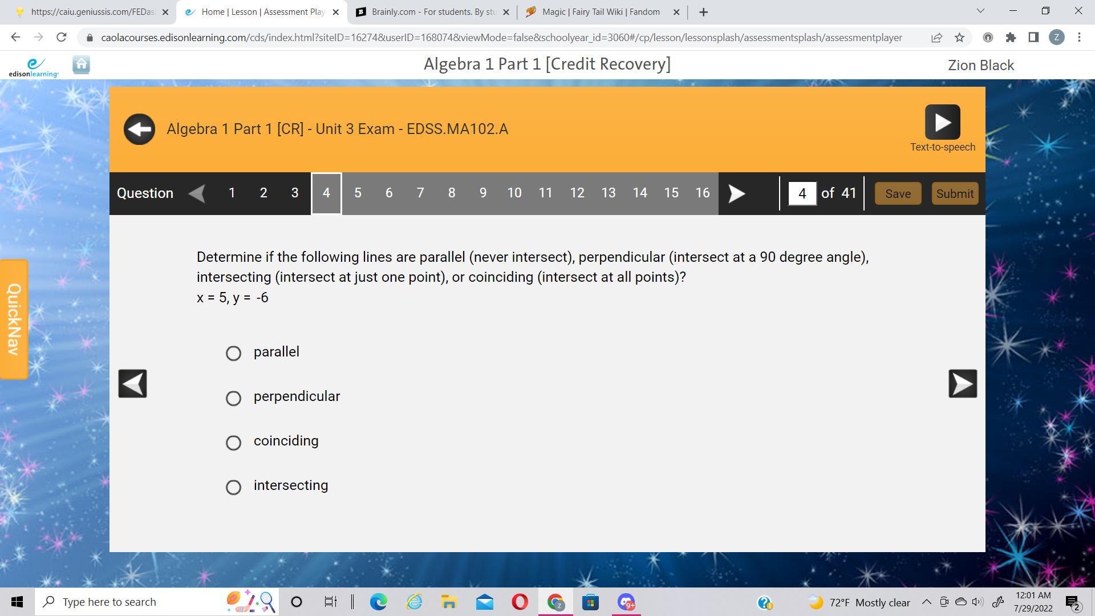Go to the previous question with the large left arrow
The image size is (1095, 616).
(x=132, y=383)
